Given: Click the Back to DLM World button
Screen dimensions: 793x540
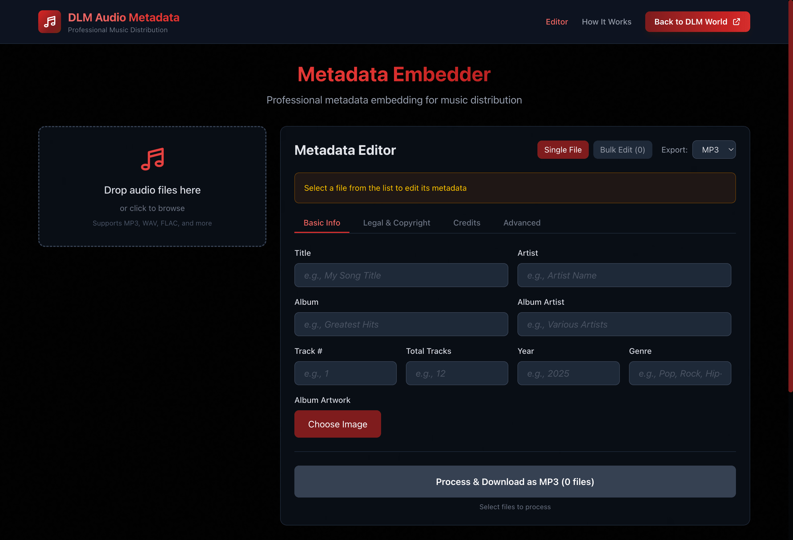Looking at the screenshot, I should tap(697, 22).
